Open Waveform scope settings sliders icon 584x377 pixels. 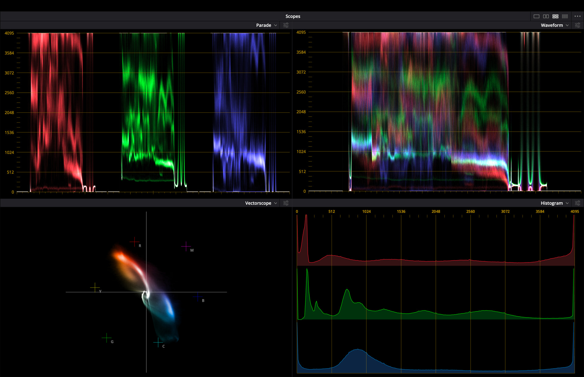point(577,25)
